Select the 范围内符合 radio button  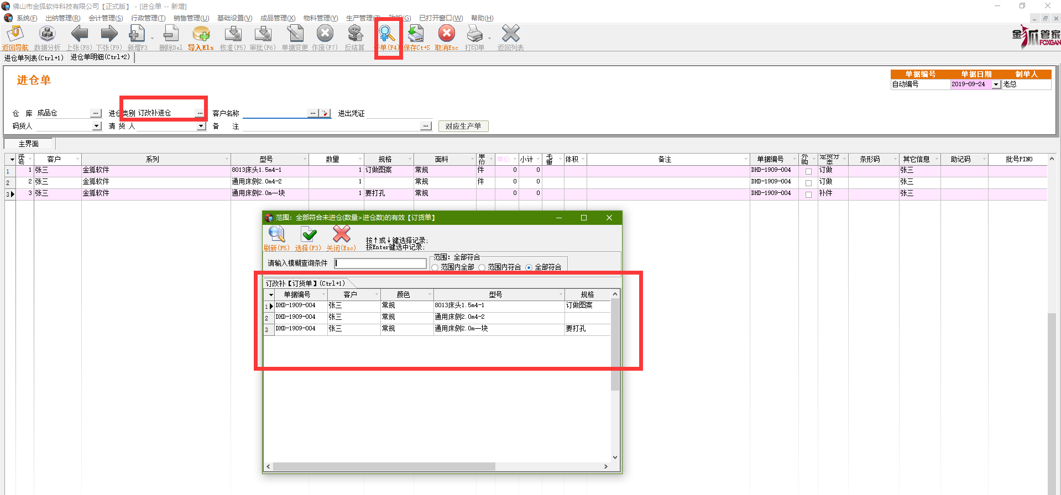[x=482, y=267]
